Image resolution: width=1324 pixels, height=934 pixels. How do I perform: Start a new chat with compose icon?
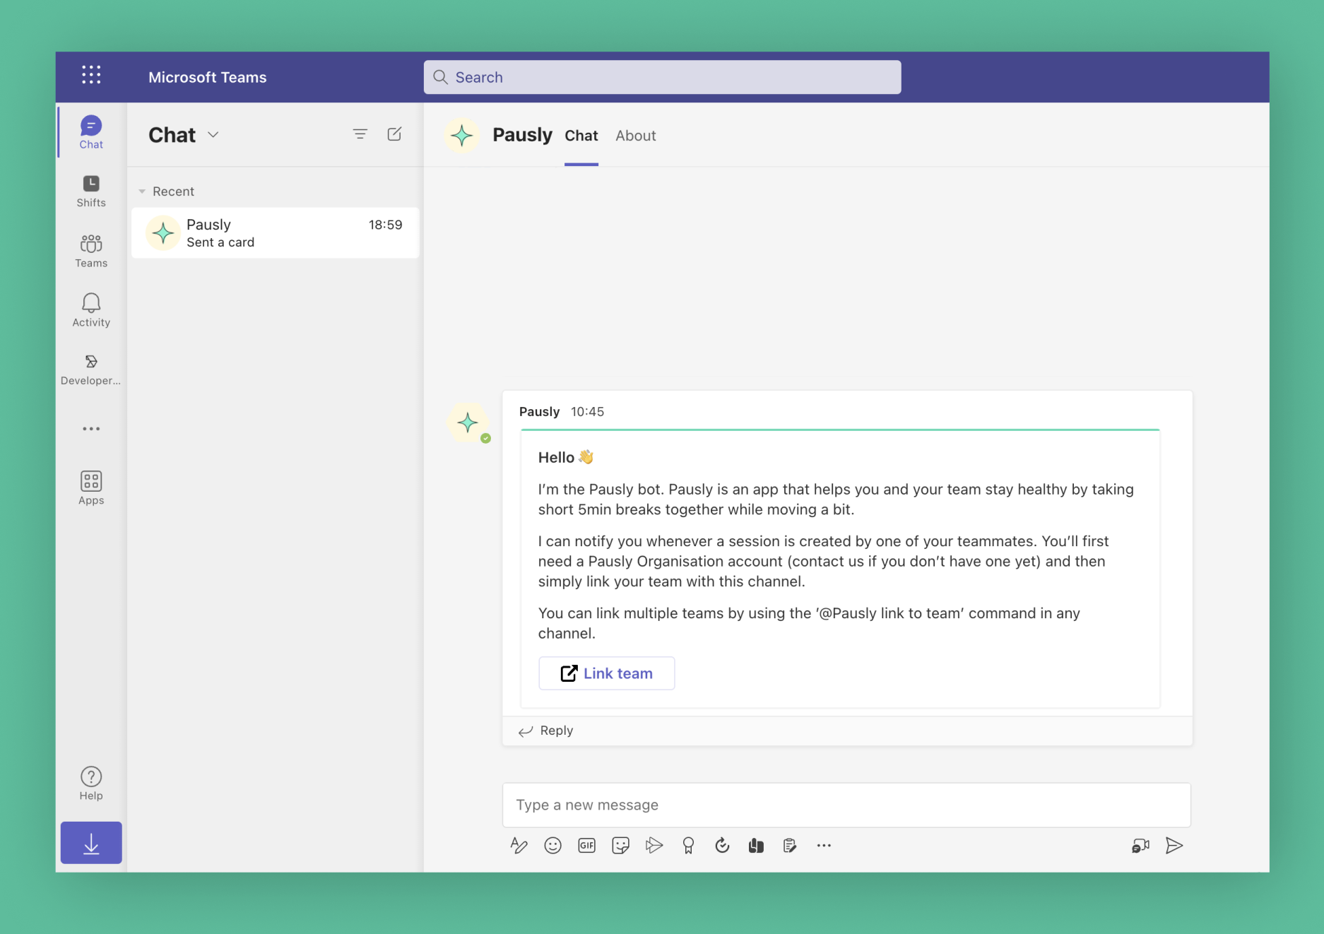(394, 134)
